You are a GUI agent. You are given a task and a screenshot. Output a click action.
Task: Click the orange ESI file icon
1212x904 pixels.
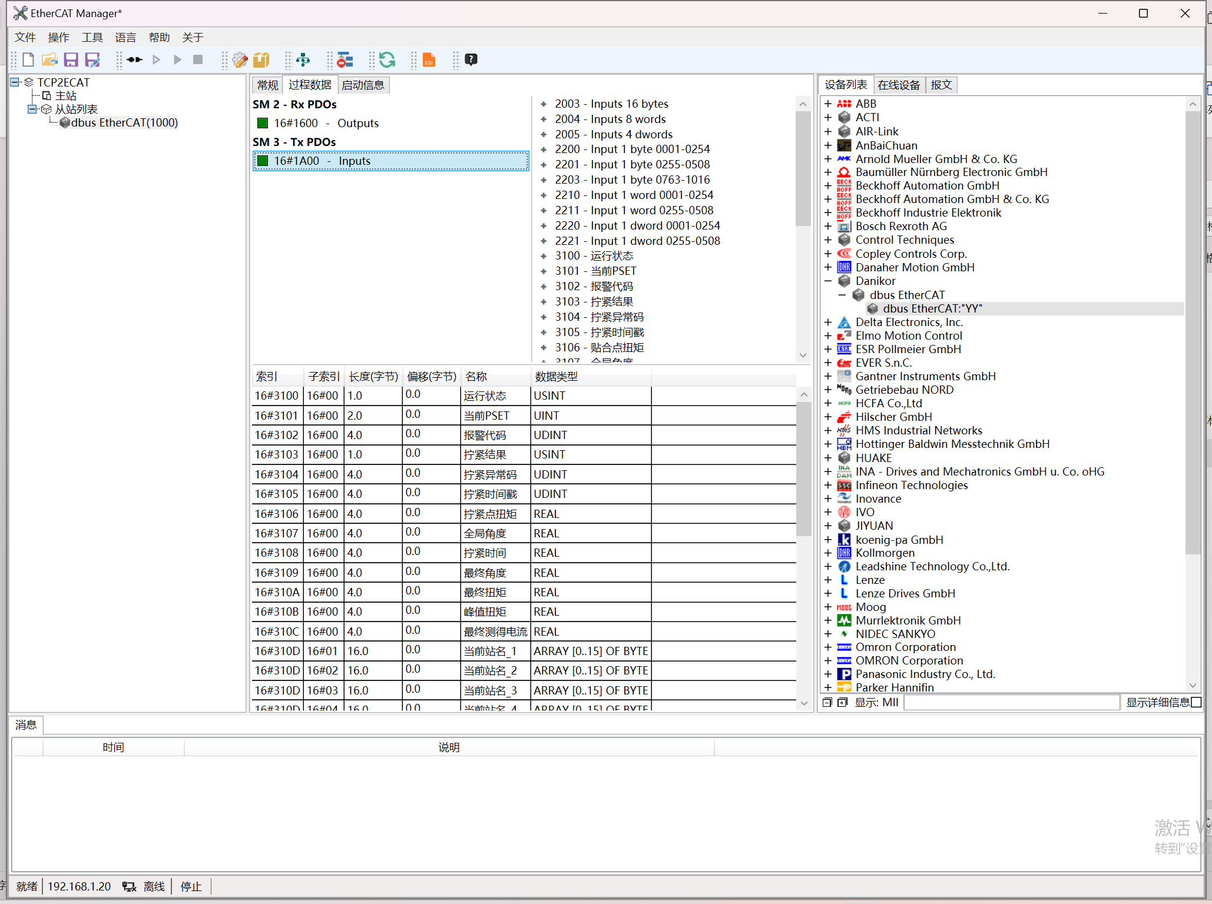[x=429, y=59]
